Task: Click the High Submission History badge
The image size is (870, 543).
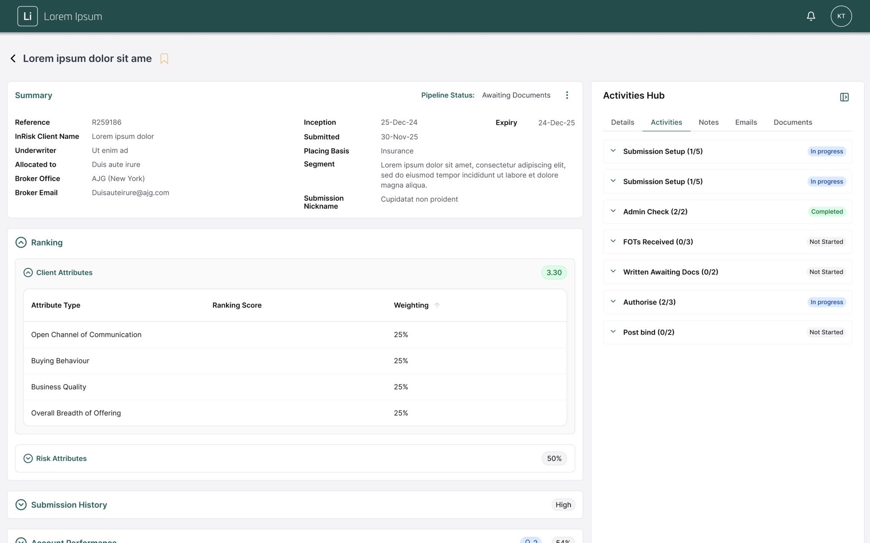Action: point(563,504)
